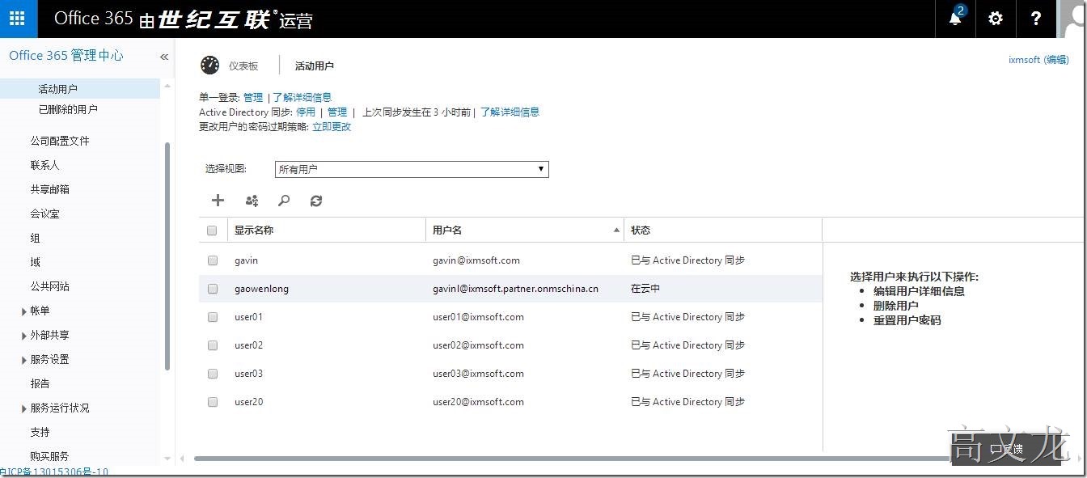The image size is (1087, 478).
Task: Open 会议室 in the sidebar
Action: 45,214
